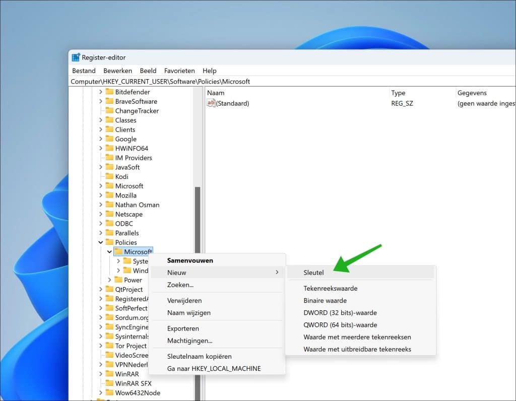Open the Favorieten menu
The image size is (516, 401).
179,71
